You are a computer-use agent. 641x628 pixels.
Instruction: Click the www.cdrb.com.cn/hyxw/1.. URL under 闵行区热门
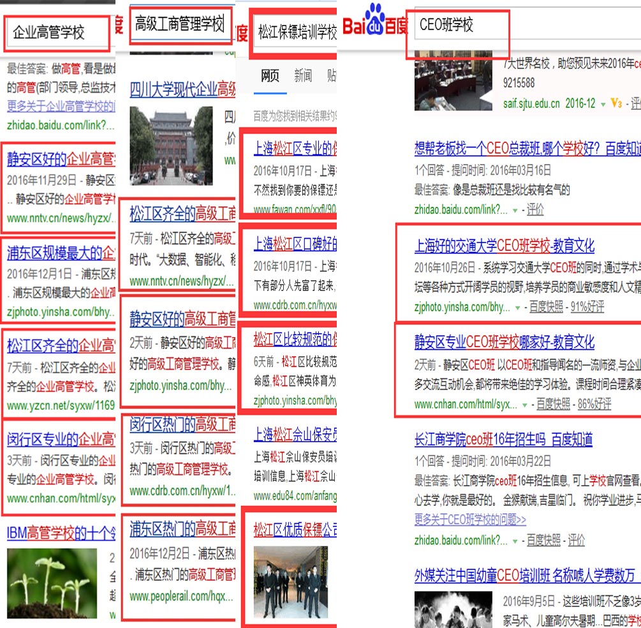[182, 491]
